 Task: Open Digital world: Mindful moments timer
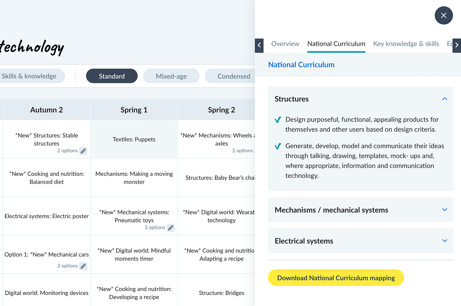[x=134, y=255]
